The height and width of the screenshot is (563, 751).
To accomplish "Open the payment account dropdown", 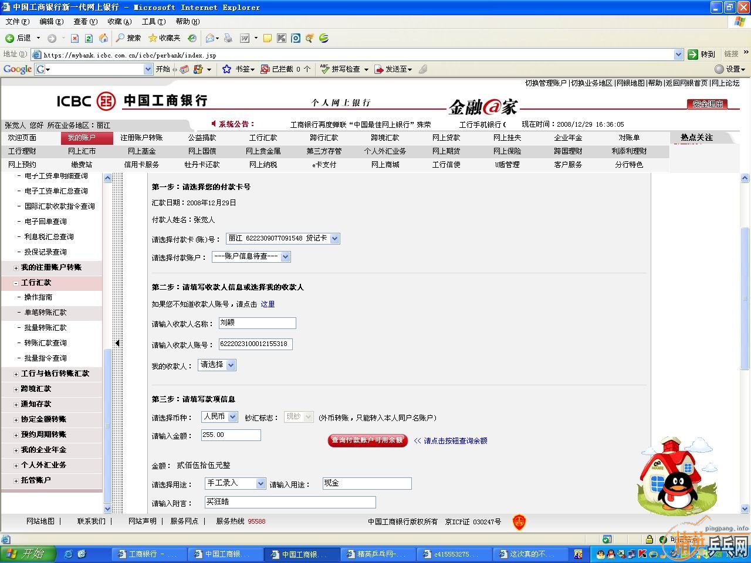I will [x=285, y=257].
